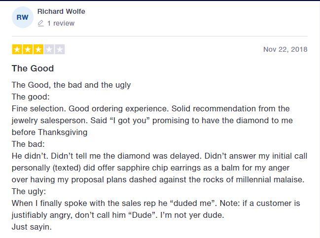The width and height of the screenshot is (320, 238).
Task: Click the paragraph starting "Fine selection"
Action: pos(152,121)
